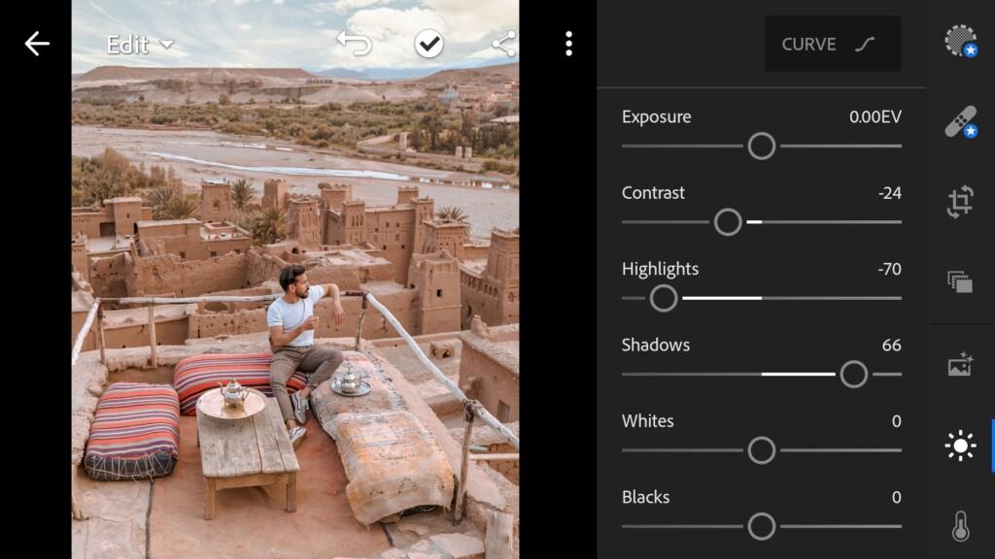Click the Contrast slider handle

pyautogui.click(x=728, y=222)
